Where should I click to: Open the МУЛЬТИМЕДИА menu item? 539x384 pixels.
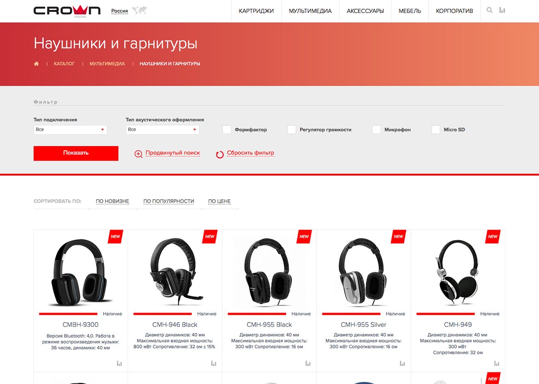(x=310, y=11)
